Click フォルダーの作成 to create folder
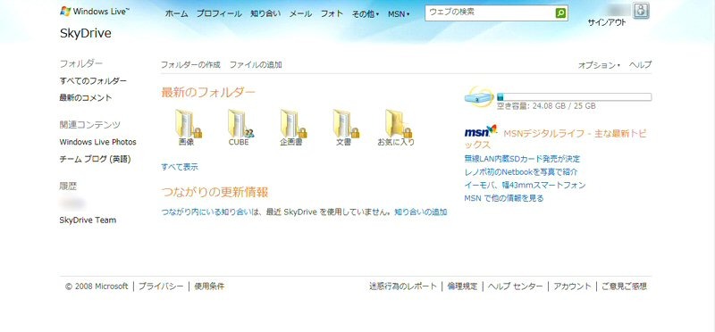 [190, 64]
